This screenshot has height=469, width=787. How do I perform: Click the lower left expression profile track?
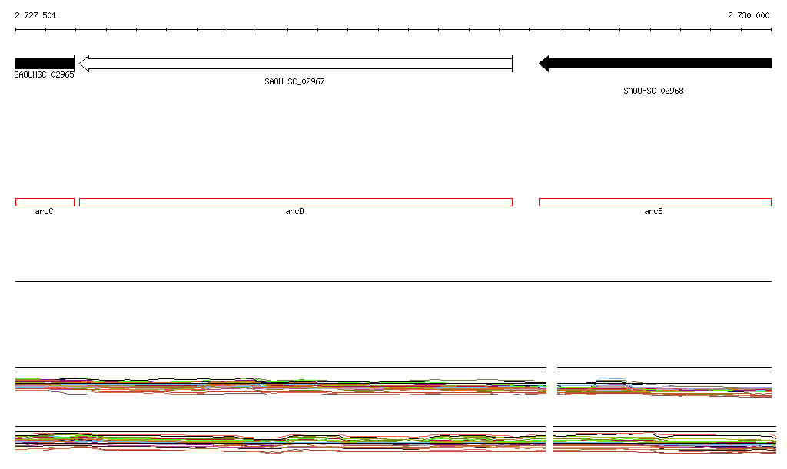point(281,440)
